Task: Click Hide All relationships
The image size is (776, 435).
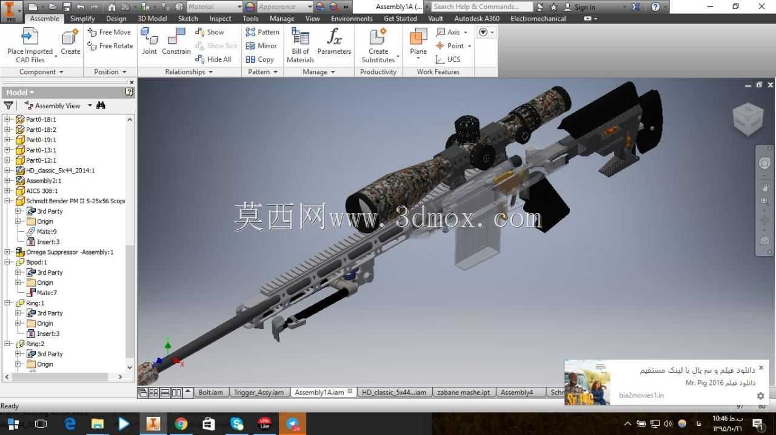Action: point(213,59)
